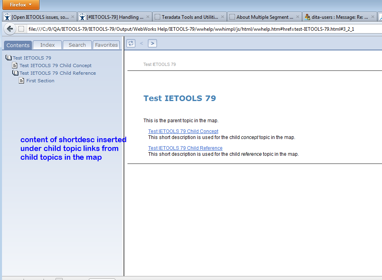Screen dimensions: 382x280
Task: Go to previous topic with left arrow button
Action: [141, 43]
